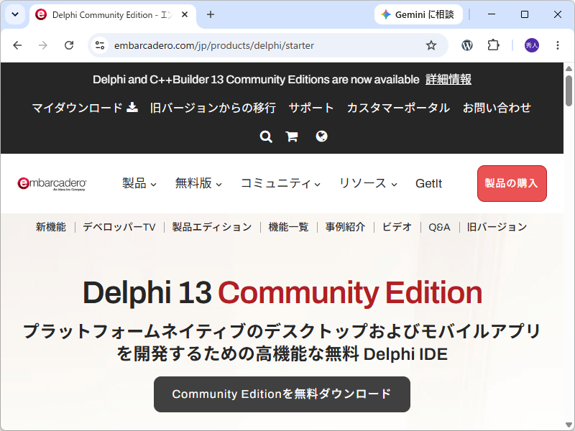The image size is (575, 431).
Task: Click the scrollbar down arrow
Action: tap(569, 425)
